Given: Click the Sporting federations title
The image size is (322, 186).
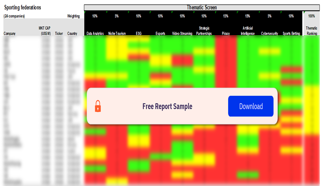Looking at the screenshot, I should click(23, 8).
